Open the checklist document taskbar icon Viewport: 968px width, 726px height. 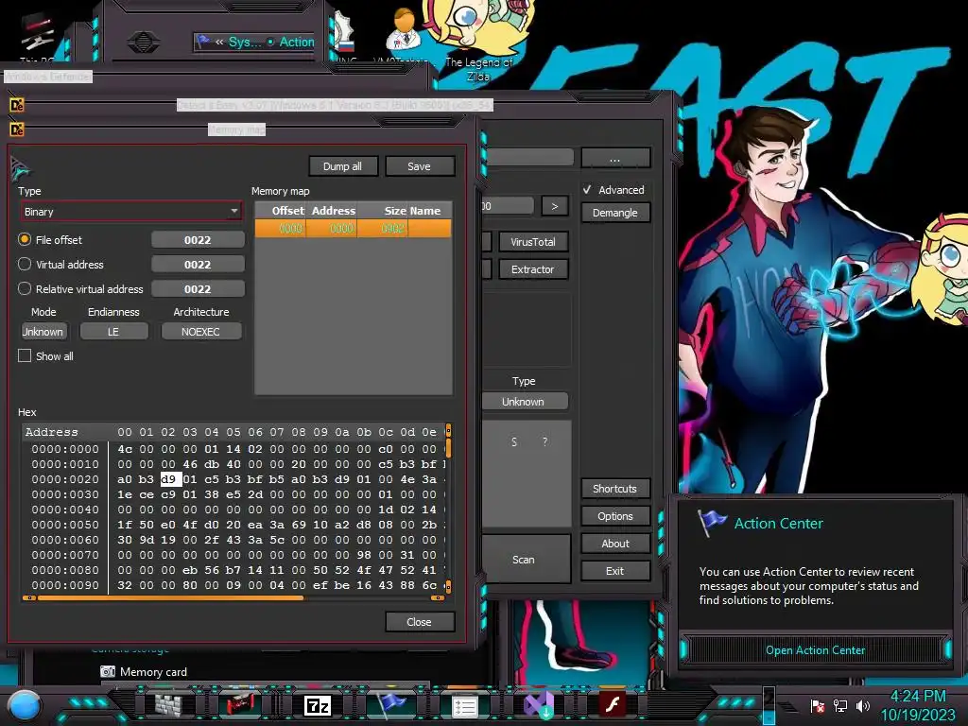[464, 707]
